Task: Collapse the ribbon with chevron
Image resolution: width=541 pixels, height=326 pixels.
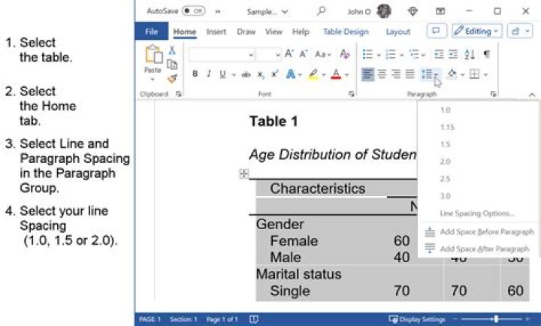Action: pos(532,95)
